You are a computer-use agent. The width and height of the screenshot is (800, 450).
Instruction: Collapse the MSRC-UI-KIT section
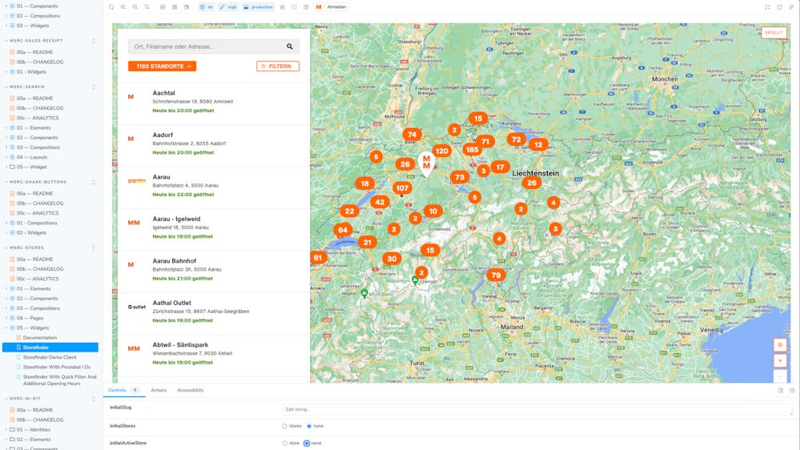(25, 399)
